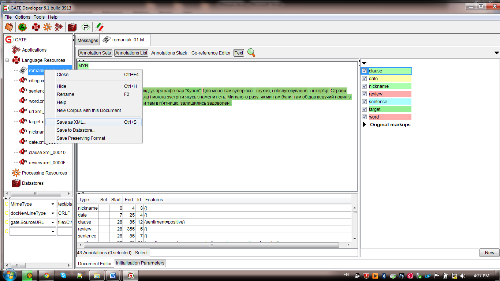Open the Annotation Diff tool icon
The height and width of the screenshot is (281, 500).
99,27
